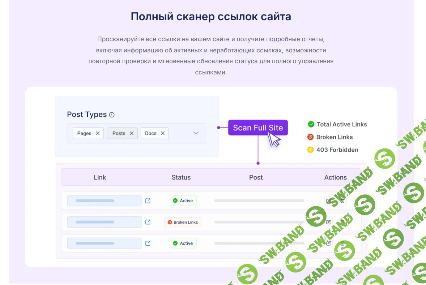Expand the Post Types dropdown chevron
Image resolution: width=426 pixels, height=285 pixels.
pyautogui.click(x=196, y=133)
